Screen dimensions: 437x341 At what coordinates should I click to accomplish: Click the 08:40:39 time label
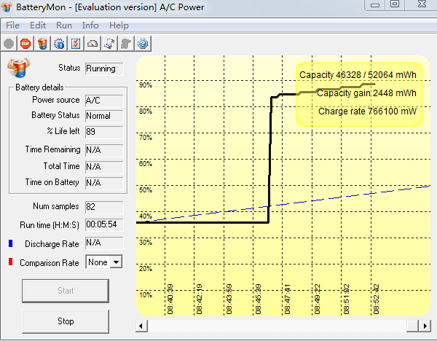tap(170, 299)
